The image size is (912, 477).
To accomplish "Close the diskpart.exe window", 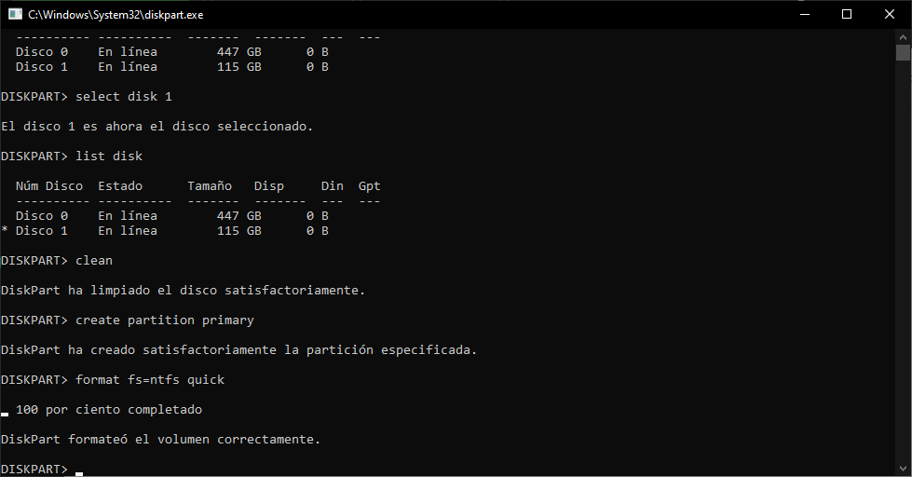I will coord(889,14).
